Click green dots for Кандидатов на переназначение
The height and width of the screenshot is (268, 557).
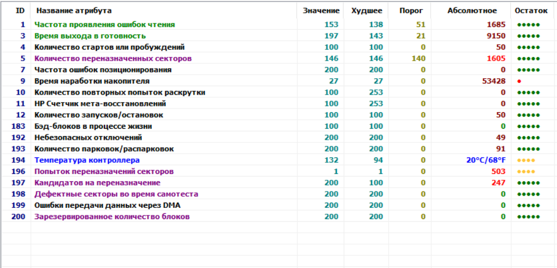point(528,183)
